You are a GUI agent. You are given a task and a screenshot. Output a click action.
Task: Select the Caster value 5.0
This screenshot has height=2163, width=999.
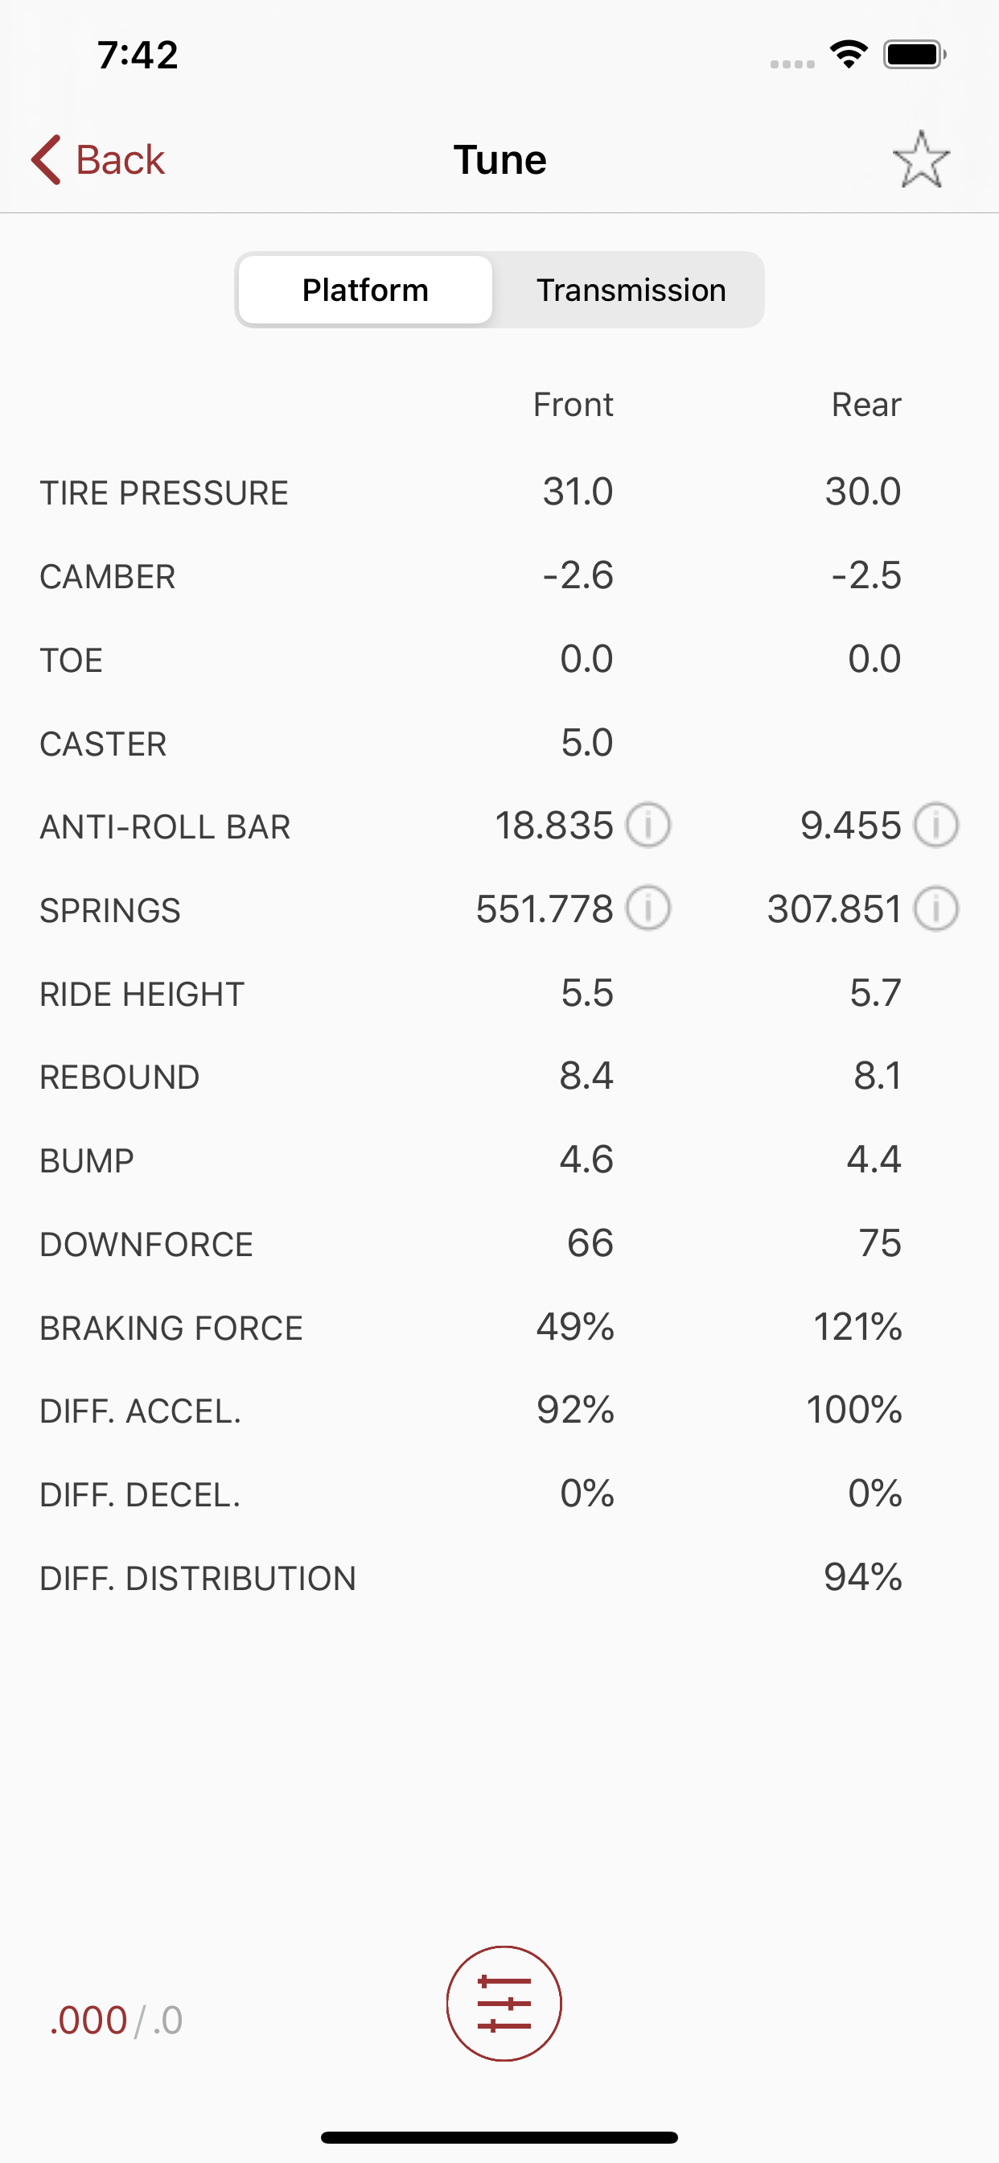pos(586,742)
